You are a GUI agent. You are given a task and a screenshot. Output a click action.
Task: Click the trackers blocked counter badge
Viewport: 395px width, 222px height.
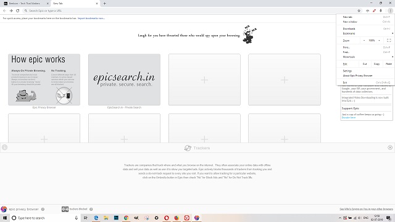pos(65,209)
